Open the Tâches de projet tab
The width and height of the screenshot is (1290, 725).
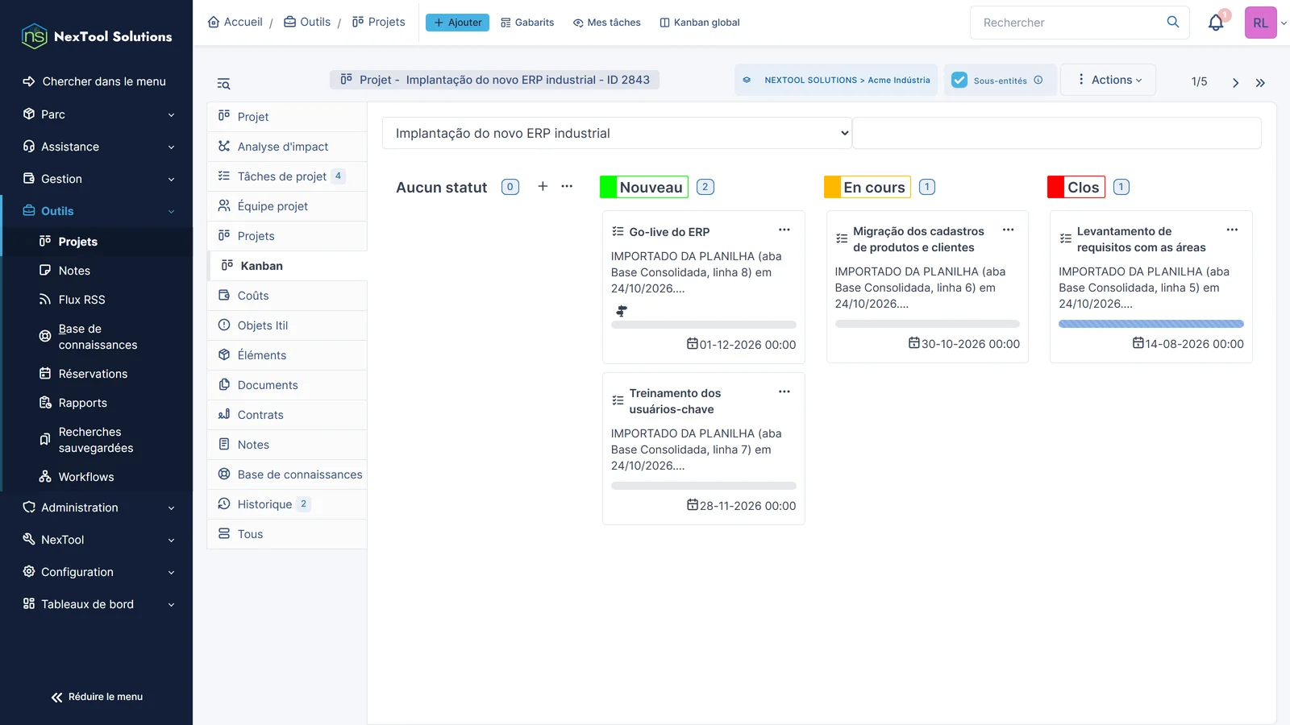(x=287, y=176)
